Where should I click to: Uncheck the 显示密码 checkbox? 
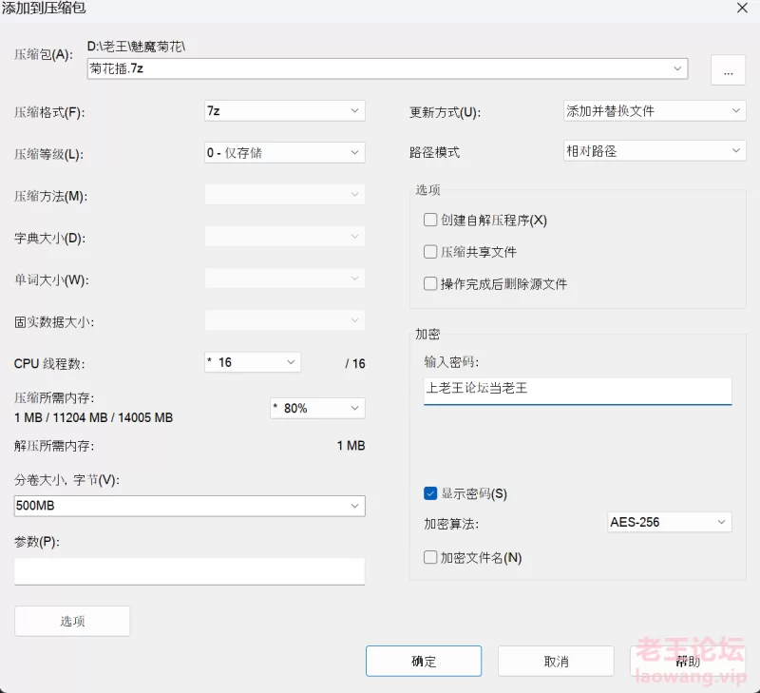(x=430, y=494)
